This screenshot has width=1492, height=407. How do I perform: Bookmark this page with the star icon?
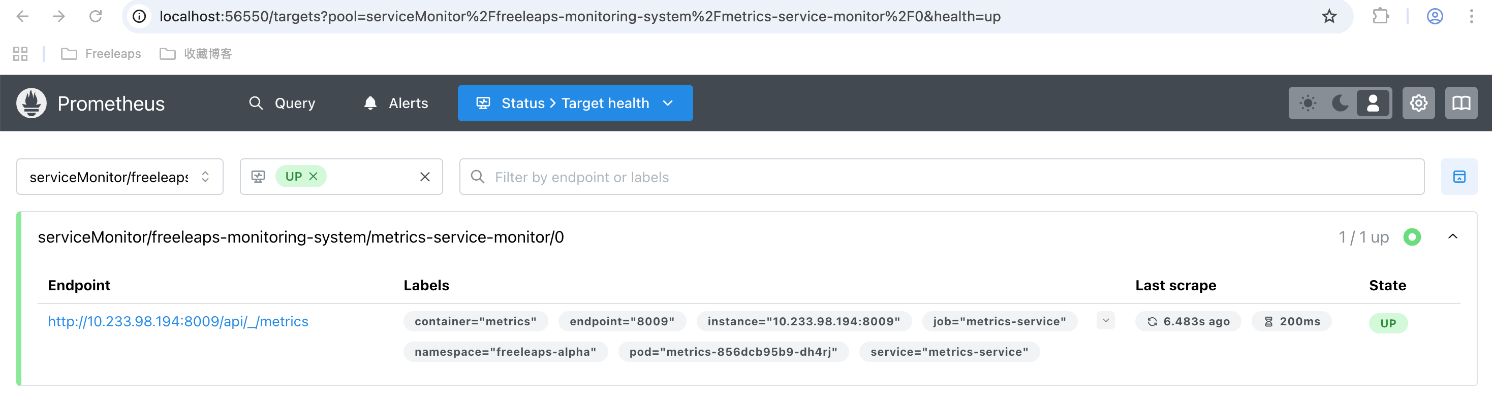[x=1329, y=16]
